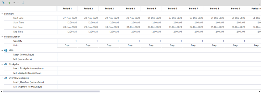Image resolution: width=261 pixels, height=93 pixels.
Task: Open Period 7 Units Days dropdown
Action: click(193, 45)
